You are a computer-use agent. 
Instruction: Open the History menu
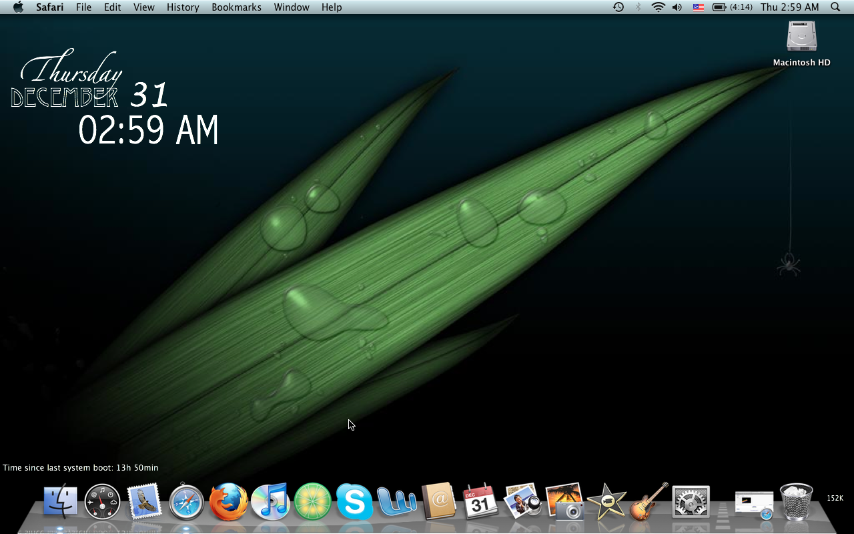tap(183, 7)
